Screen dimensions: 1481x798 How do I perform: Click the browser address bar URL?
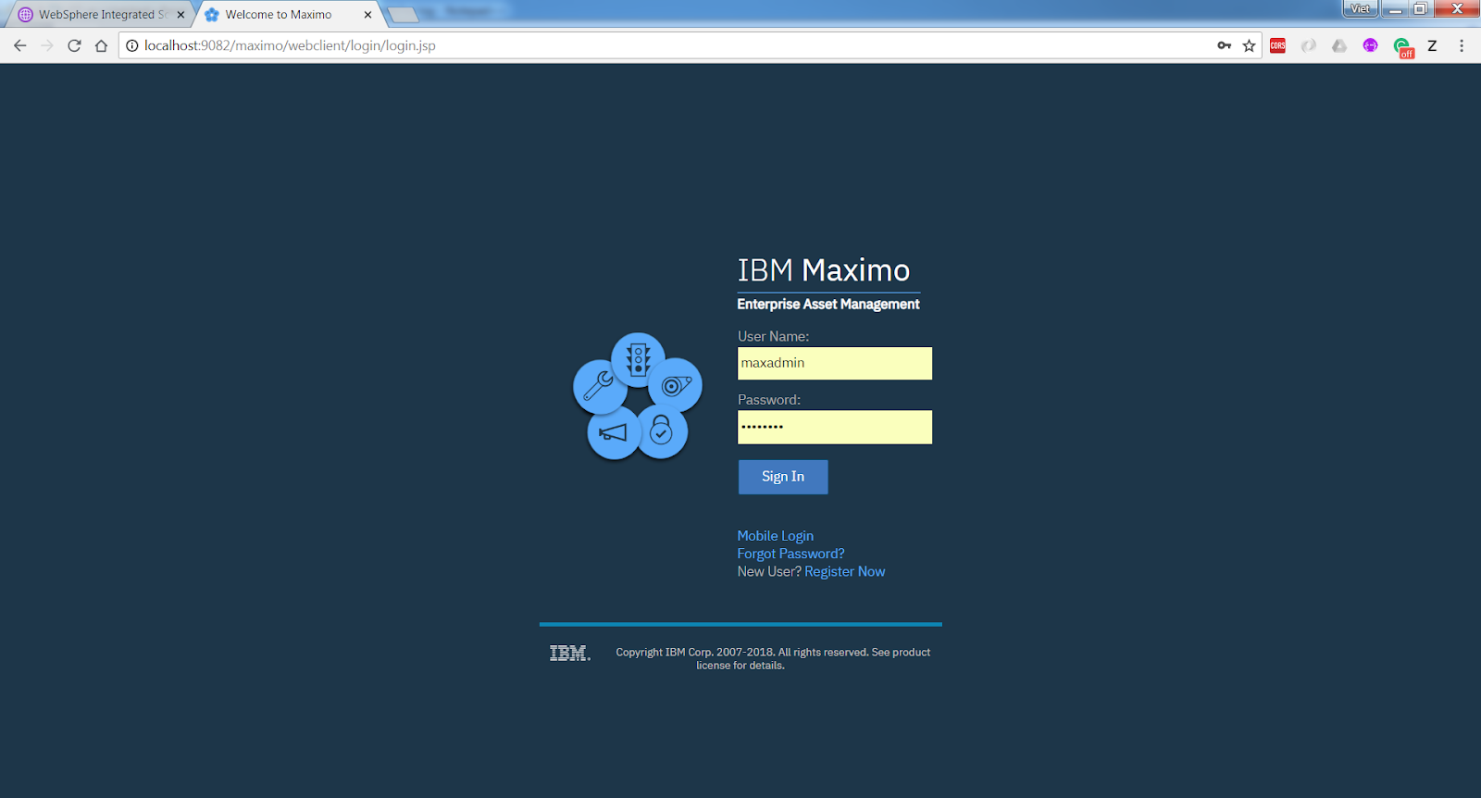pyautogui.click(x=290, y=45)
